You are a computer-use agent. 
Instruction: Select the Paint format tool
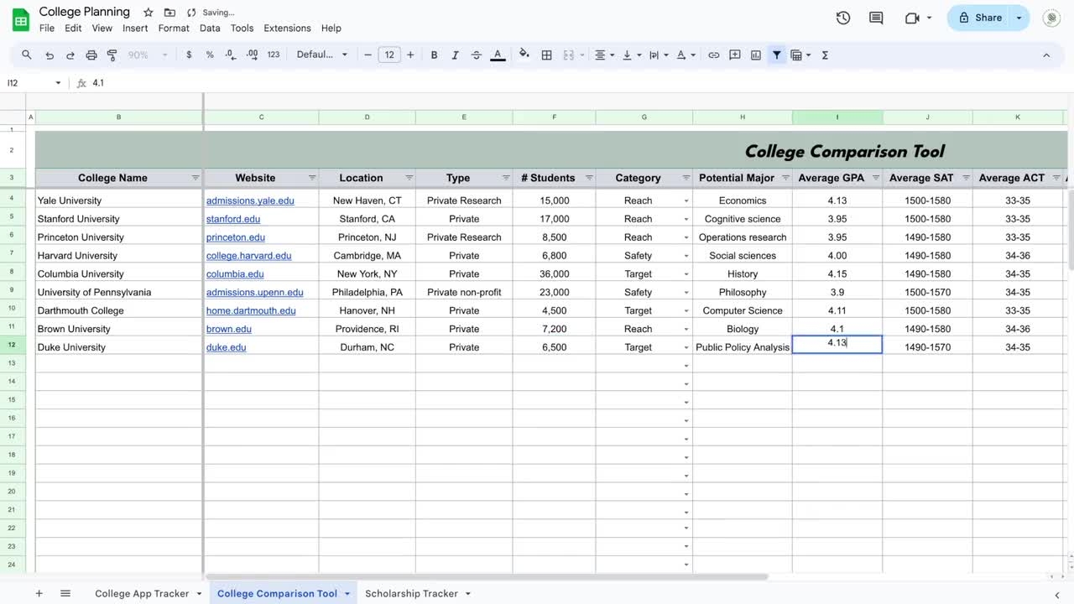tap(112, 55)
